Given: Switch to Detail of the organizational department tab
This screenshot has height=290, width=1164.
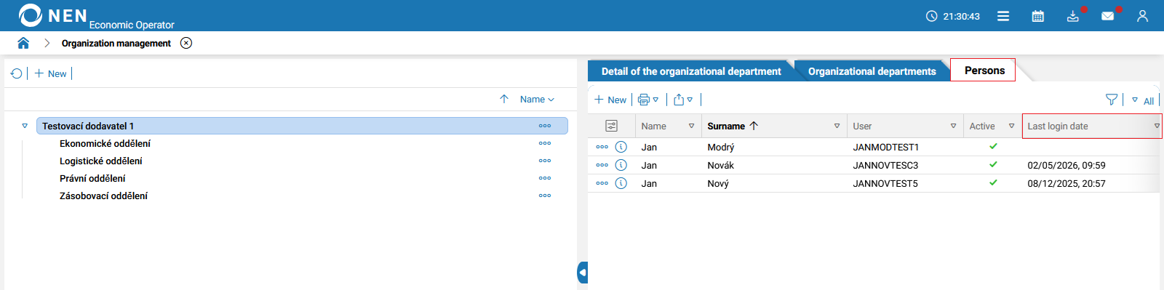Looking at the screenshot, I should tap(690, 71).
